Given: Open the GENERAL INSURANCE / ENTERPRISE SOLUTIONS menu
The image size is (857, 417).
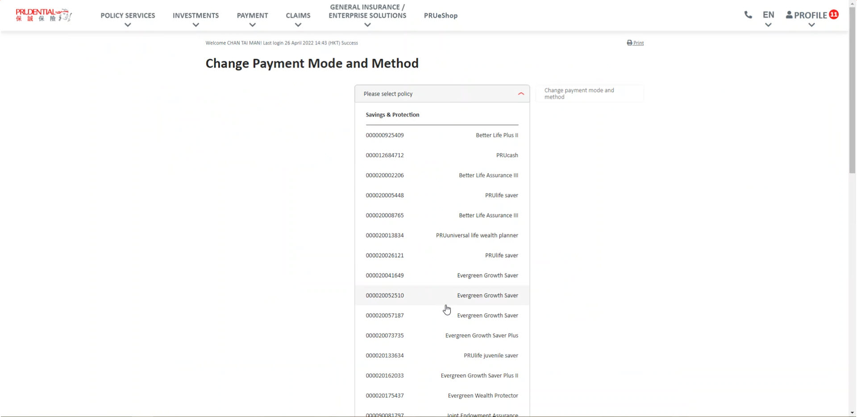Looking at the screenshot, I should point(367,11).
